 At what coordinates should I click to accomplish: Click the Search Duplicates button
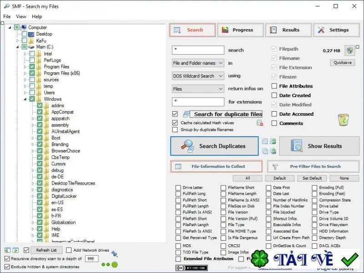[x=214, y=146]
